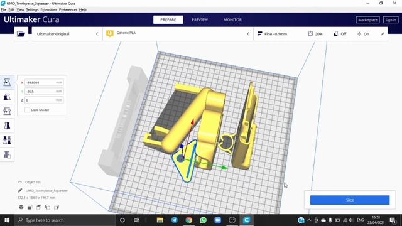The image size is (402, 226).
Task: Click the Generic PLA material icon
Action: (x=110, y=33)
